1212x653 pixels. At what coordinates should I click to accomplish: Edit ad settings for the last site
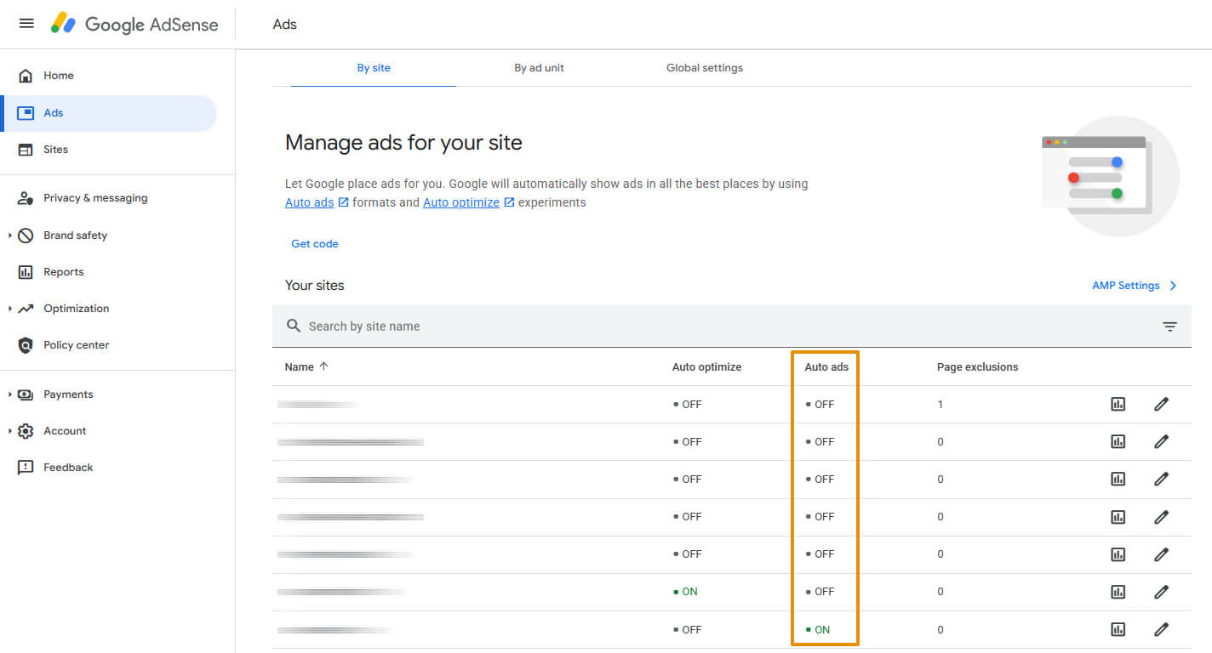click(x=1161, y=629)
